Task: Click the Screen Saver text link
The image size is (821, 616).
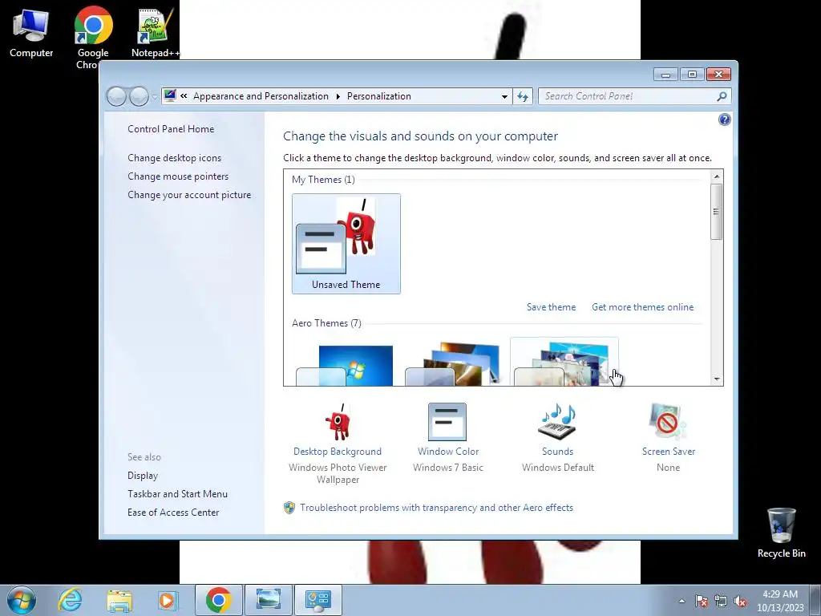Action: [x=669, y=452]
